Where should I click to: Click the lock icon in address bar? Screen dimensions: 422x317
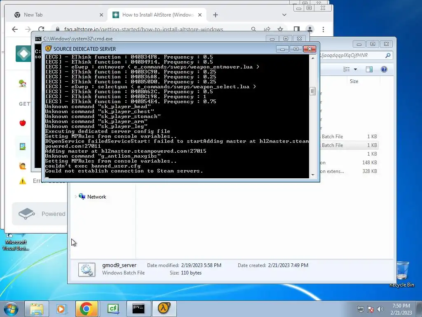click(x=57, y=29)
